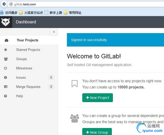Click the Groups people icon in sidebar
Image resolution: width=164 pixels, height=135 pixels.
point(6,59)
